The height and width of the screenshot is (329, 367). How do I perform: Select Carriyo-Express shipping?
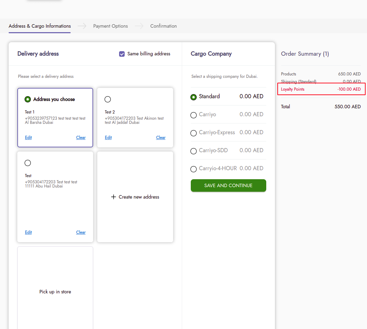coord(194,133)
